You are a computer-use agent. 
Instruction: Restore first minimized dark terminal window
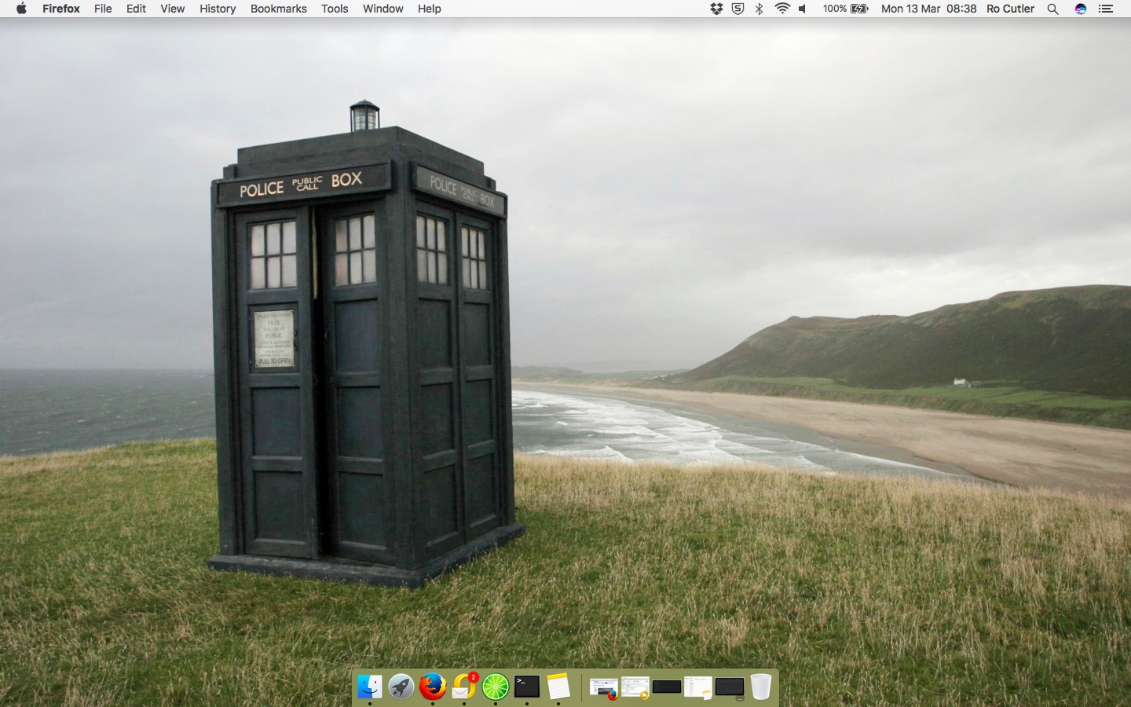tap(667, 687)
